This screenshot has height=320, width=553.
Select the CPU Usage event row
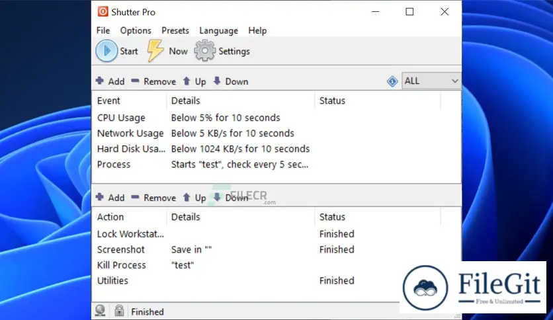coord(276,118)
